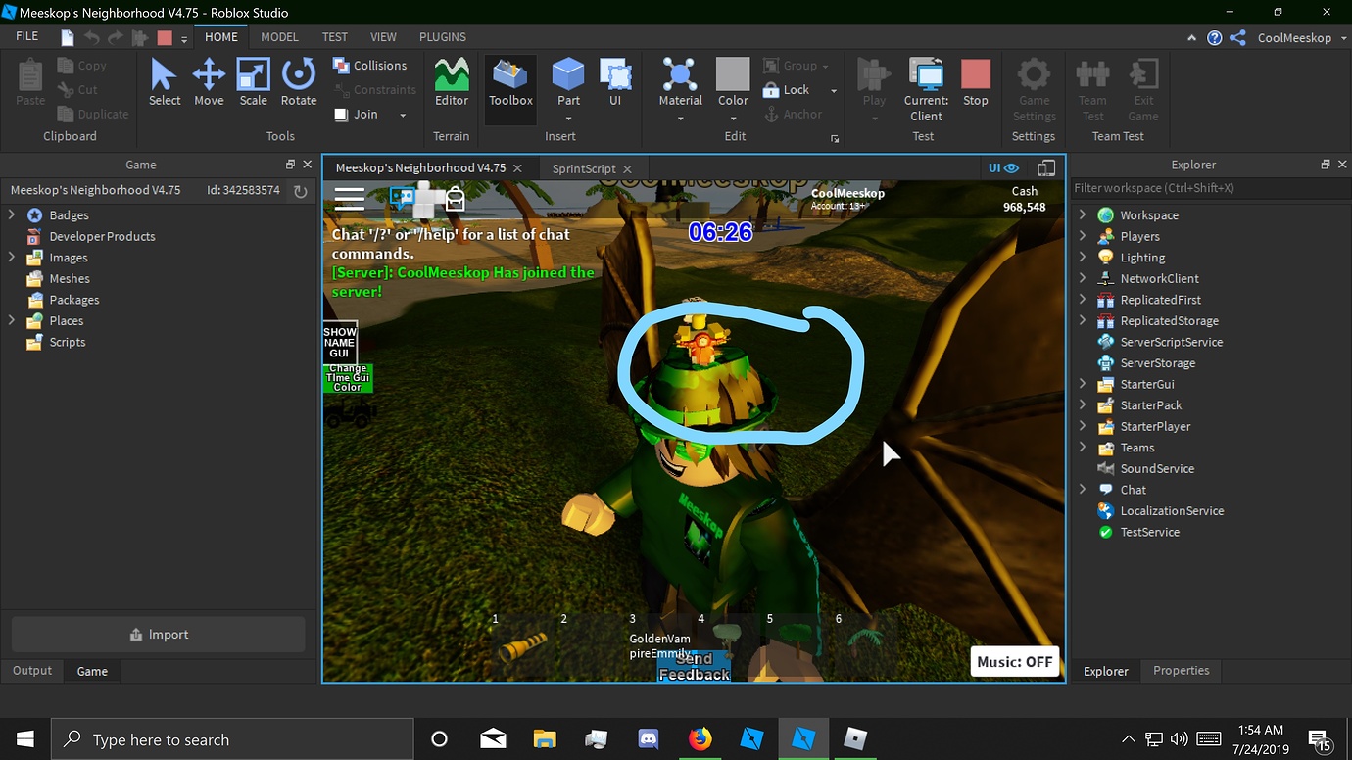Open the Color swatch picker
1352x760 pixels.
point(733,82)
